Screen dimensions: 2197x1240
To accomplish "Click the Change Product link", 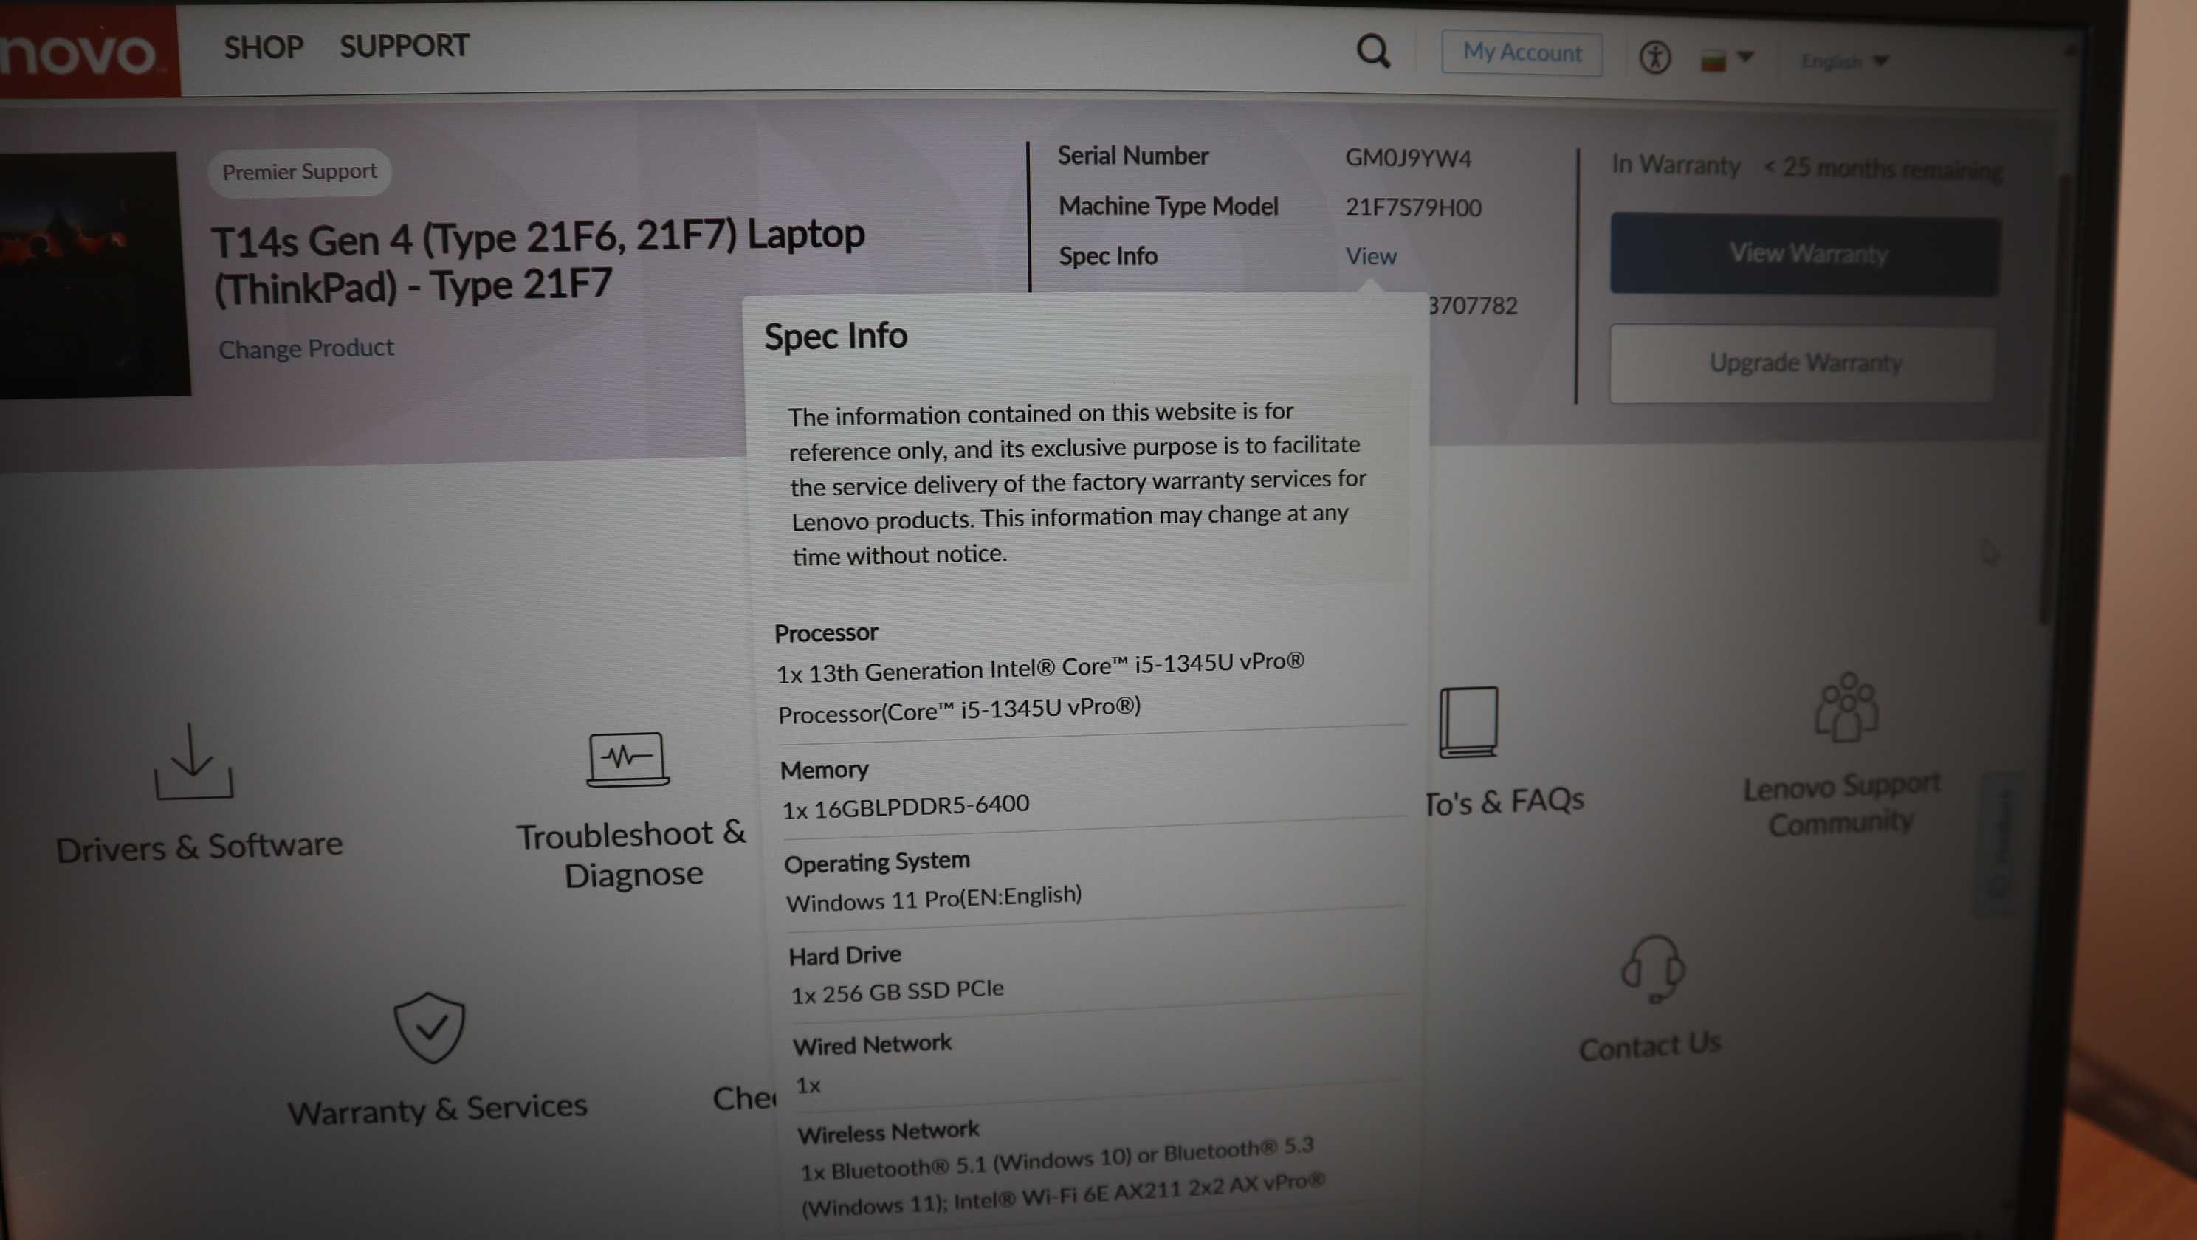I will [x=306, y=349].
